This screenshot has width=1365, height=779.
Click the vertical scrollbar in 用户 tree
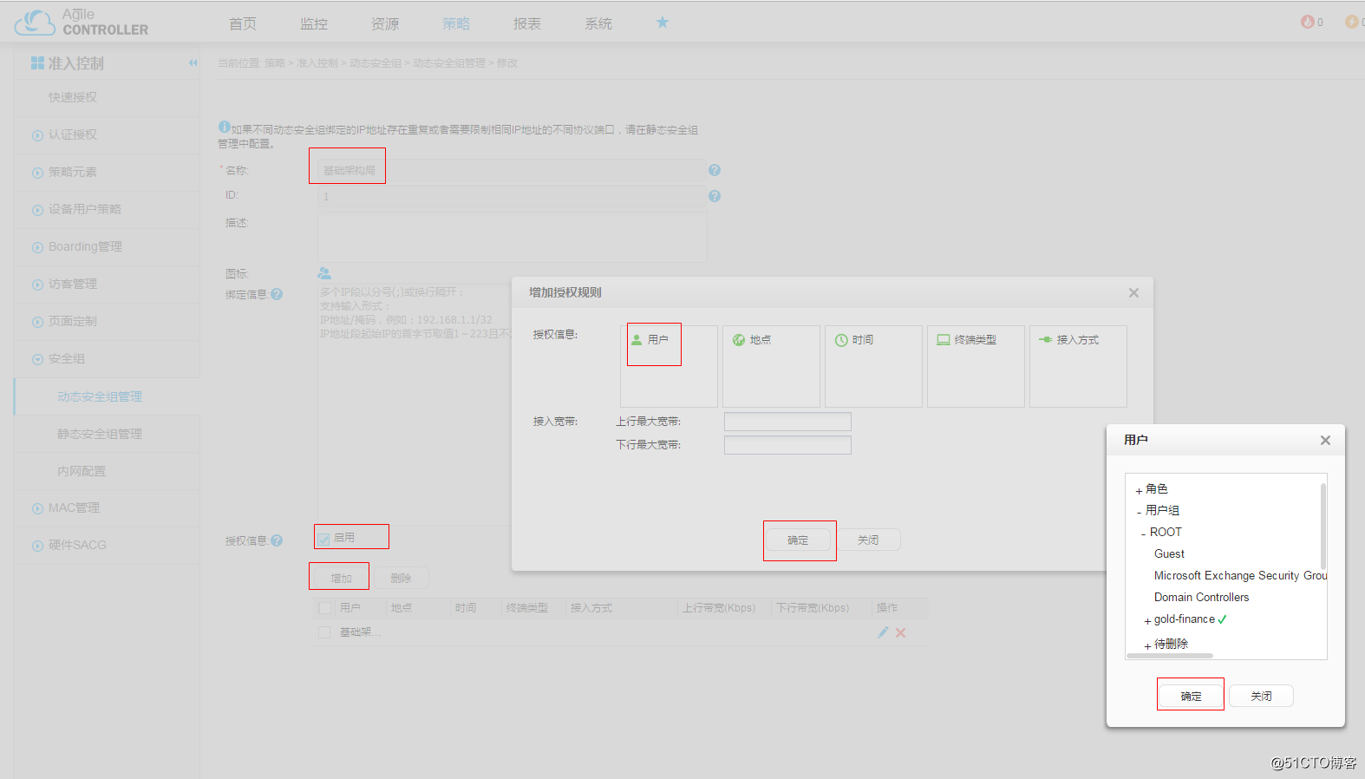tap(1323, 526)
